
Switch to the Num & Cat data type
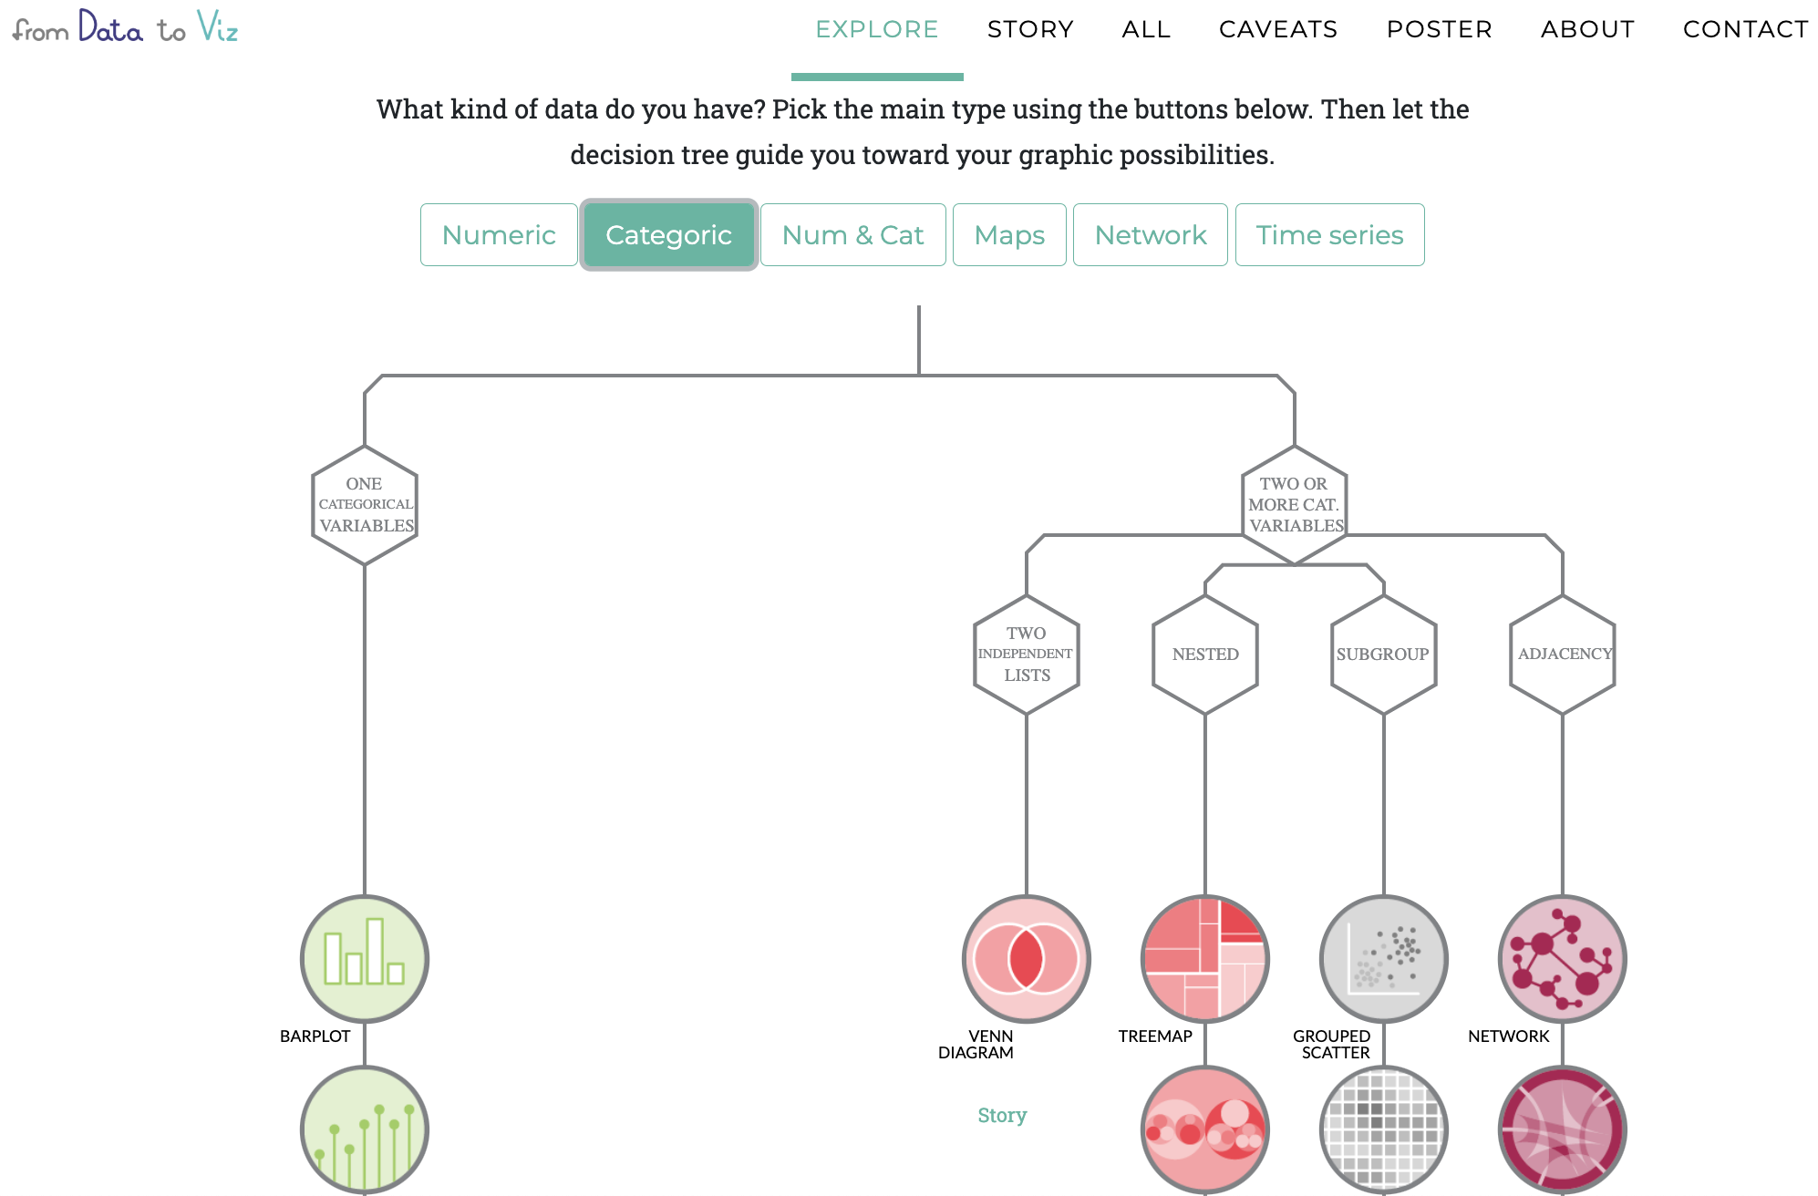click(853, 235)
